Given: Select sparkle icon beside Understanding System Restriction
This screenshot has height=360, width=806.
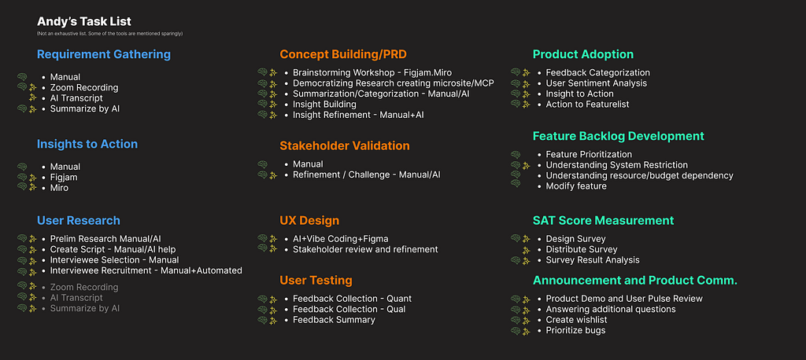Looking at the screenshot, I should (527, 165).
